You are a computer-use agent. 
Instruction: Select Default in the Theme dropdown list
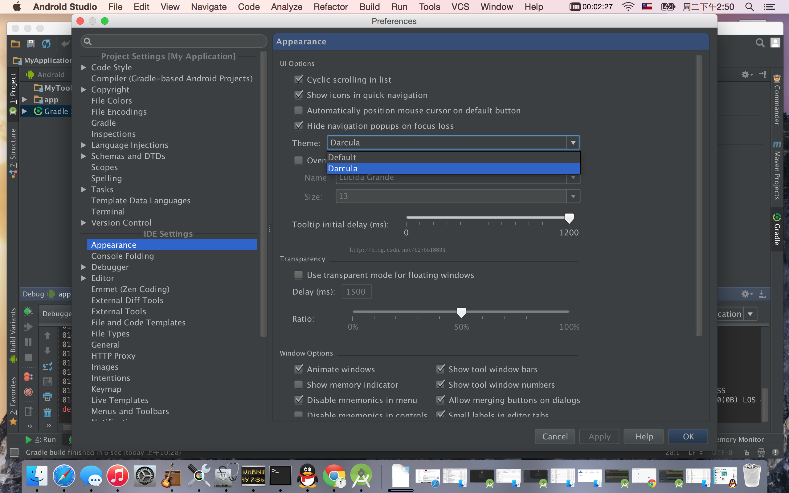(453, 157)
